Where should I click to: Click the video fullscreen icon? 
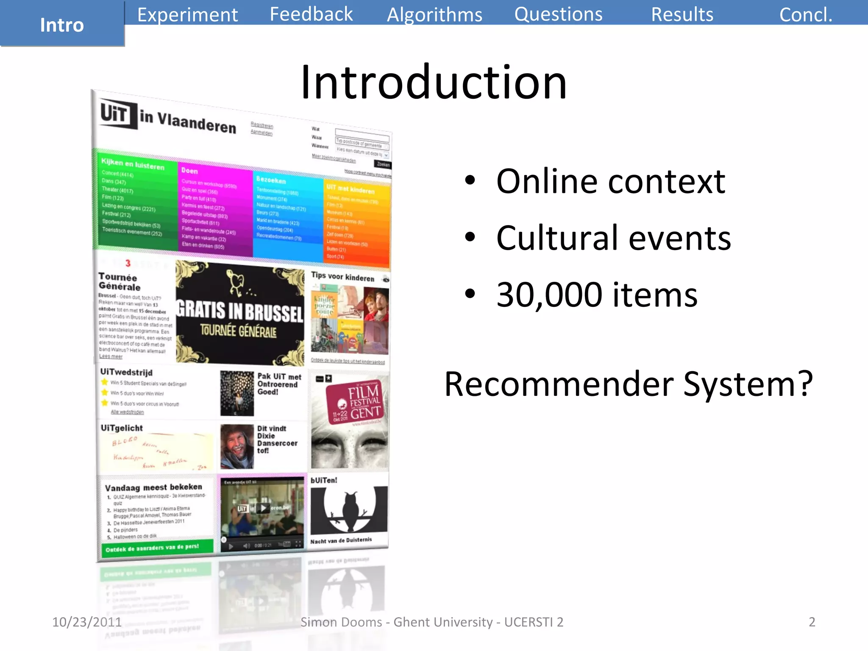(298, 543)
